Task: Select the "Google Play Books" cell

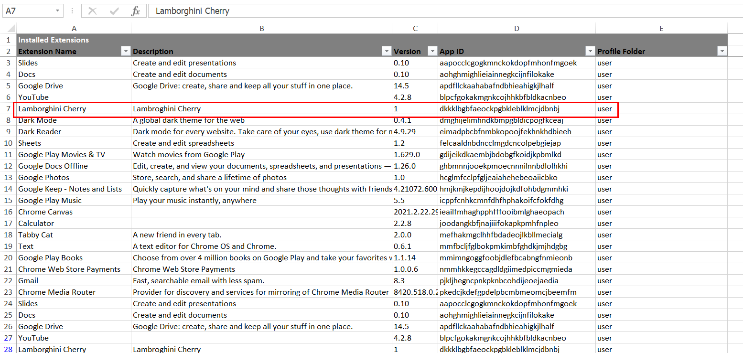Action: [74, 257]
